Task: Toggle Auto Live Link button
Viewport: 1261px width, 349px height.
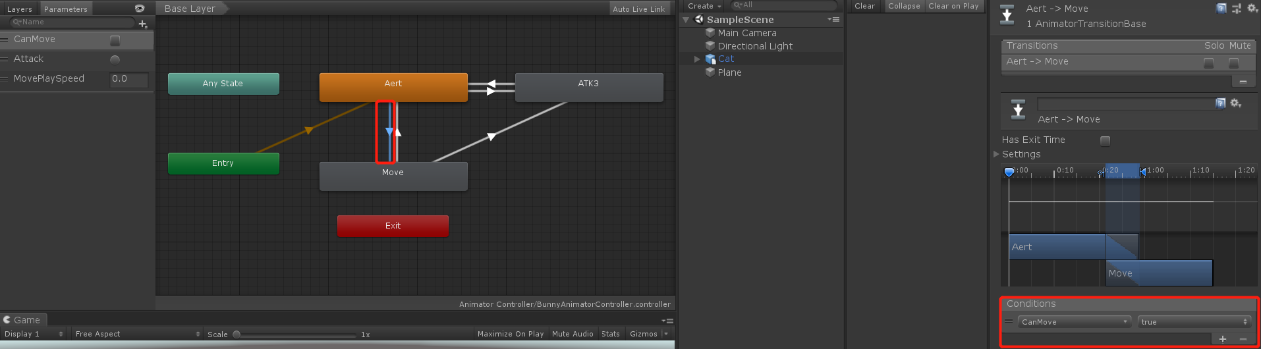Action: click(x=639, y=9)
